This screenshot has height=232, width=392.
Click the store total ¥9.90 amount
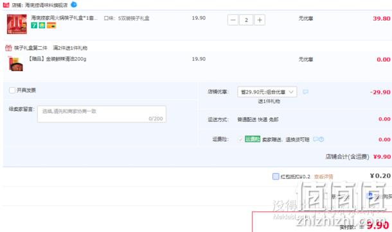click(x=382, y=157)
